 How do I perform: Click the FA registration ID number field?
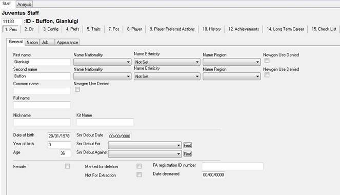[x=233, y=166]
